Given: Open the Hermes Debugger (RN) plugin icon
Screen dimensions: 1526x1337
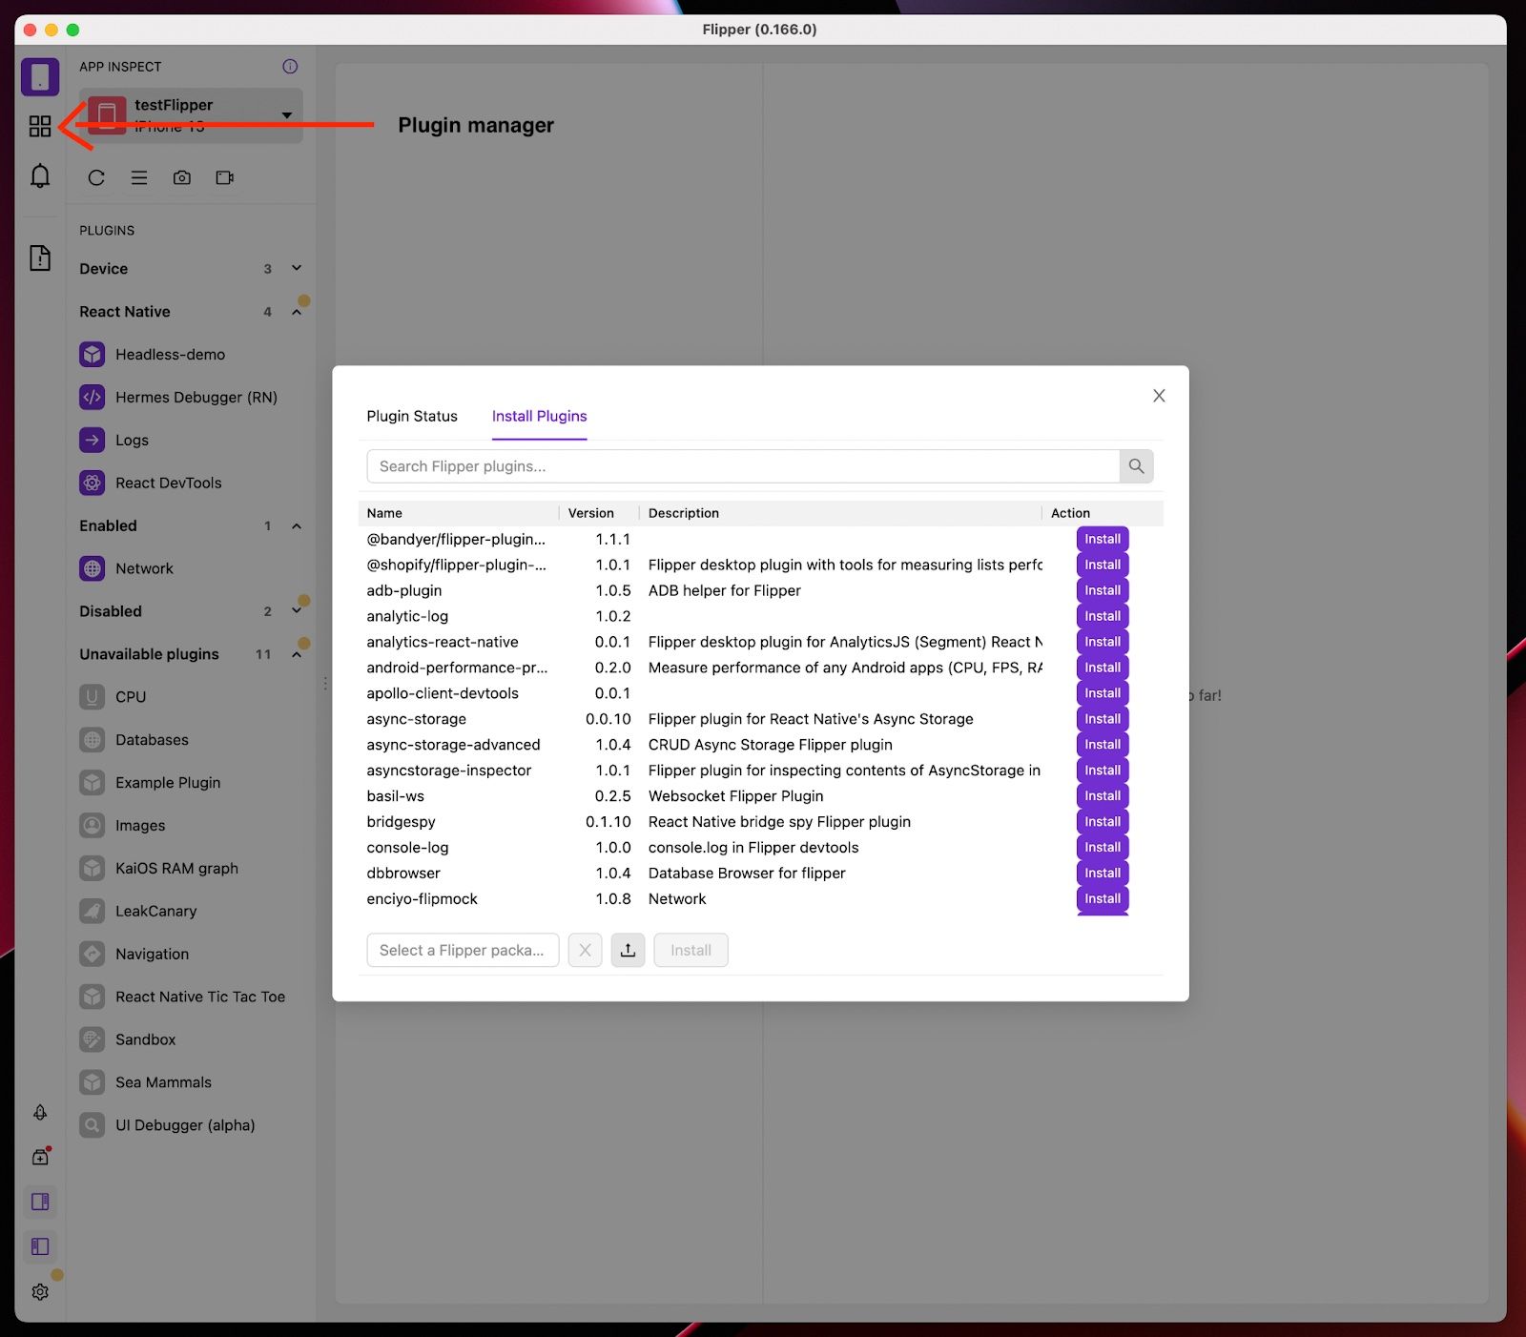Looking at the screenshot, I should pyautogui.click(x=92, y=397).
